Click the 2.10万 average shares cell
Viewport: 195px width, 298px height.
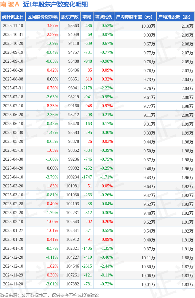click(187, 26)
